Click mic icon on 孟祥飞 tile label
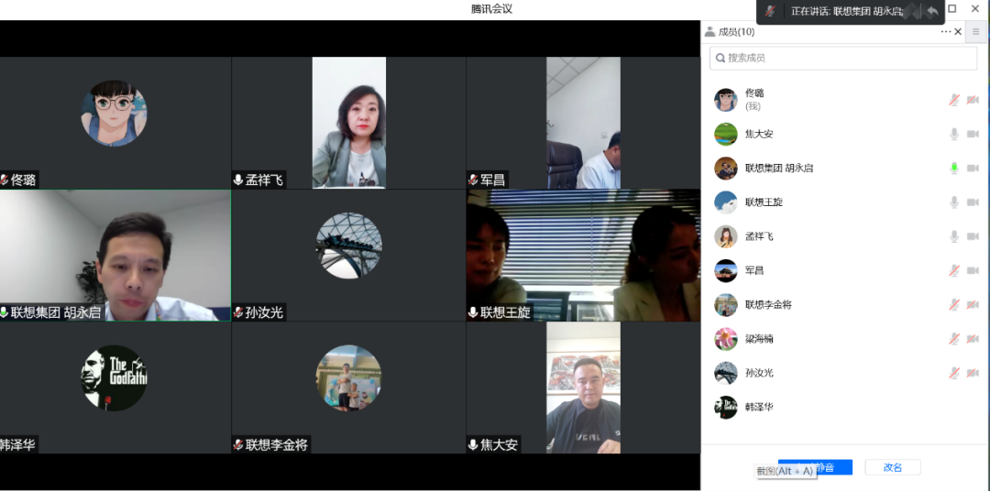 [x=238, y=180]
